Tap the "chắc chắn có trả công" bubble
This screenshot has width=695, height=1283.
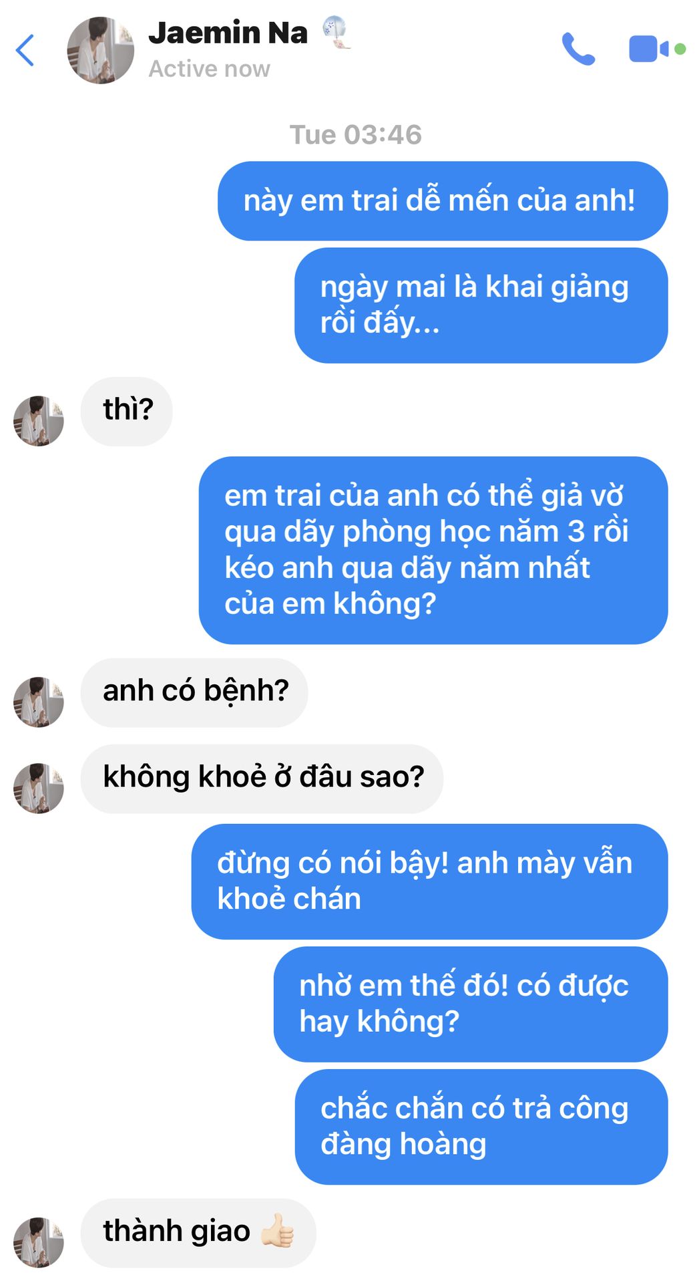pos(481,1127)
